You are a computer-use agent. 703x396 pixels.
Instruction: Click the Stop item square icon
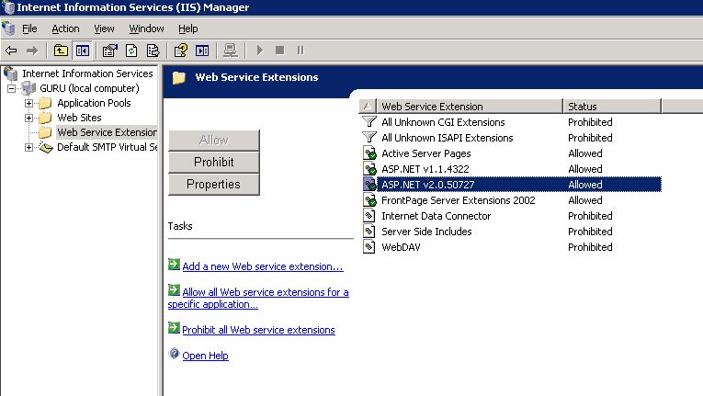[x=279, y=51]
